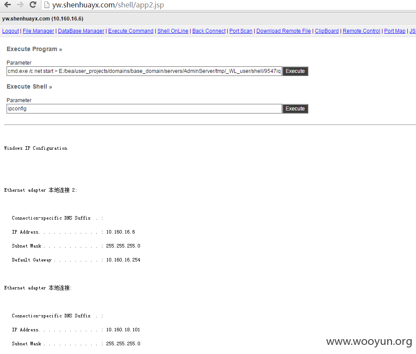Click the browser forward arrow
The image size is (416, 354).
(x=20, y=4)
